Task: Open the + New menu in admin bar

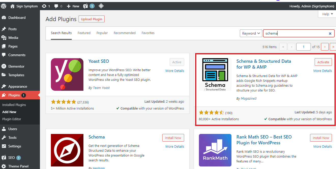Action: [73, 6]
